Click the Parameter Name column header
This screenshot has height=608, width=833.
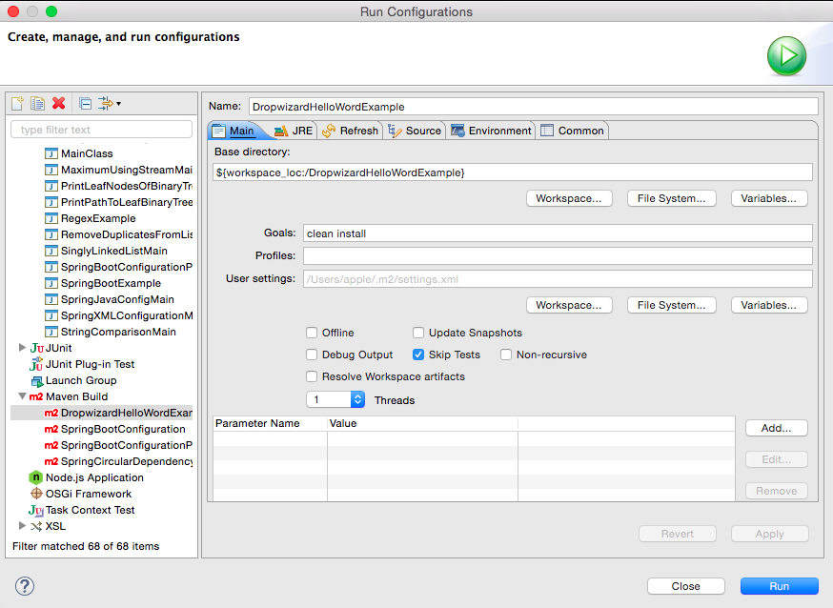pos(270,424)
